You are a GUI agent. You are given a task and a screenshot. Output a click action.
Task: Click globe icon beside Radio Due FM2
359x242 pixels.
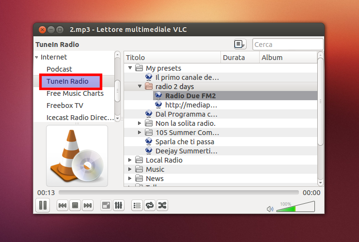(x=158, y=95)
